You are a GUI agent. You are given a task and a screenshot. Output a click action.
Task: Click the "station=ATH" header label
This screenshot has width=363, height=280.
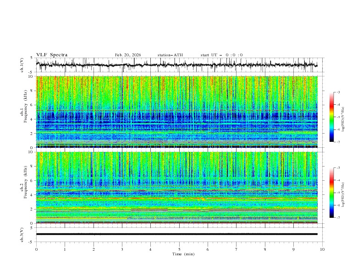click(x=170, y=55)
